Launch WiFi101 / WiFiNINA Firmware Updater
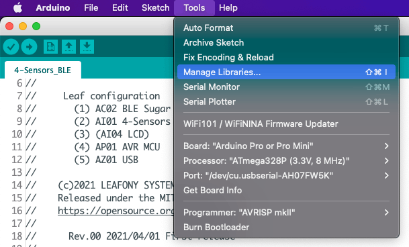The width and height of the screenshot is (409, 247). (286, 124)
